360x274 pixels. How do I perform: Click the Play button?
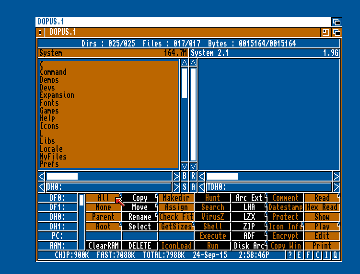pos(322,227)
